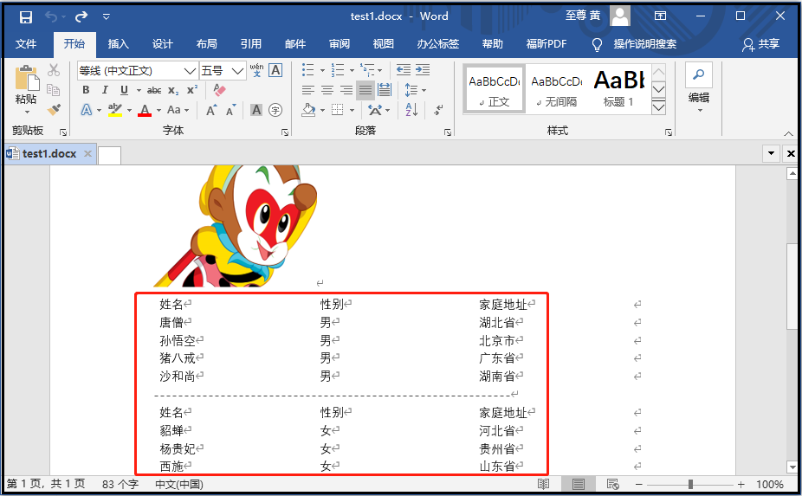The width and height of the screenshot is (802, 496).
Task: Center the paragraph text
Action: click(x=327, y=91)
